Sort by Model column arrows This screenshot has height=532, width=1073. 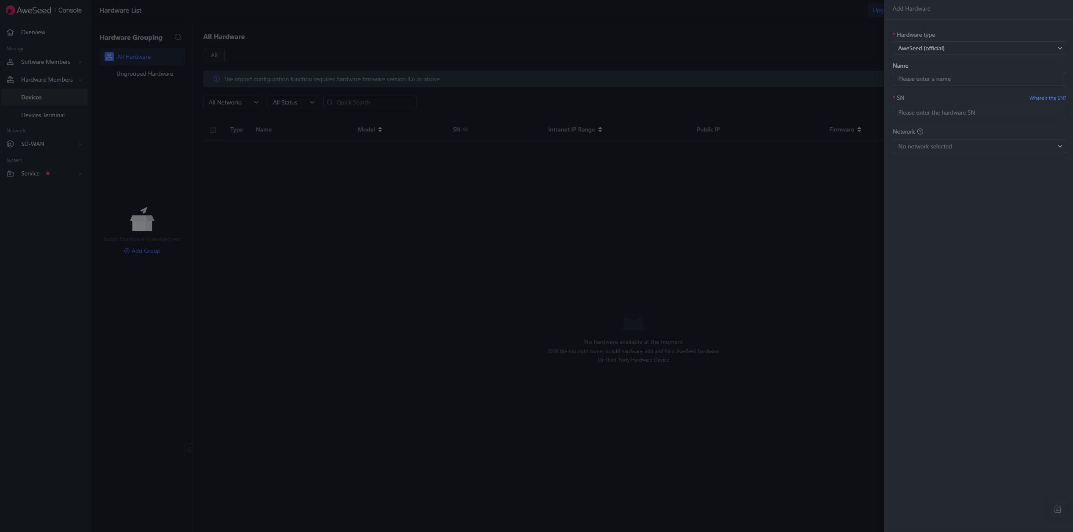coord(380,129)
